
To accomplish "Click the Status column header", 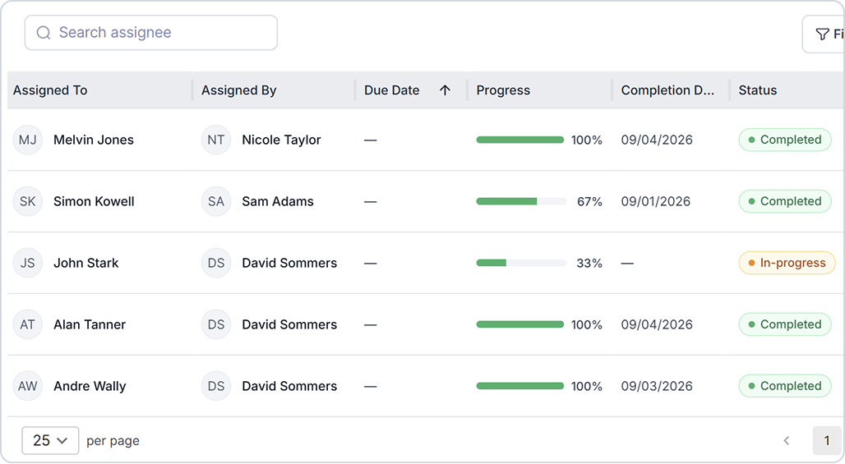I will pyautogui.click(x=758, y=90).
